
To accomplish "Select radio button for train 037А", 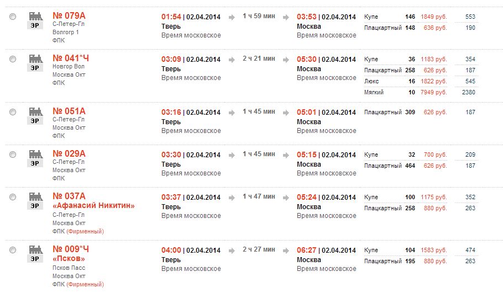I will tap(13, 196).
